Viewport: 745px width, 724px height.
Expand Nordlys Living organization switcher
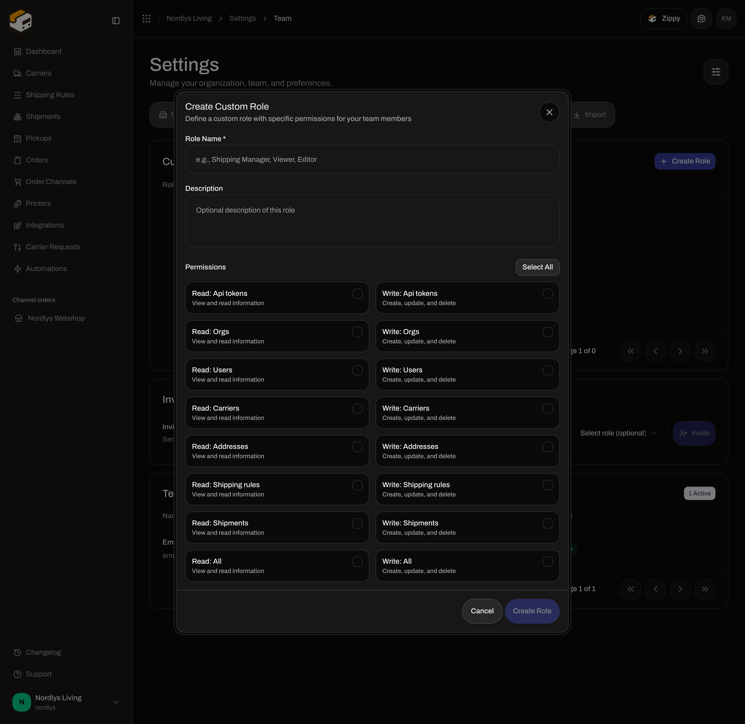click(66, 702)
